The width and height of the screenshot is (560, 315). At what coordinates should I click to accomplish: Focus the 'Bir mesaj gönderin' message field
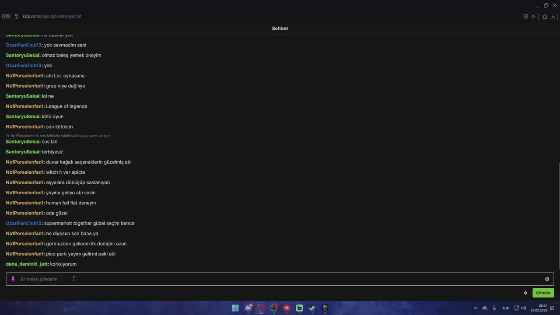click(280, 279)
